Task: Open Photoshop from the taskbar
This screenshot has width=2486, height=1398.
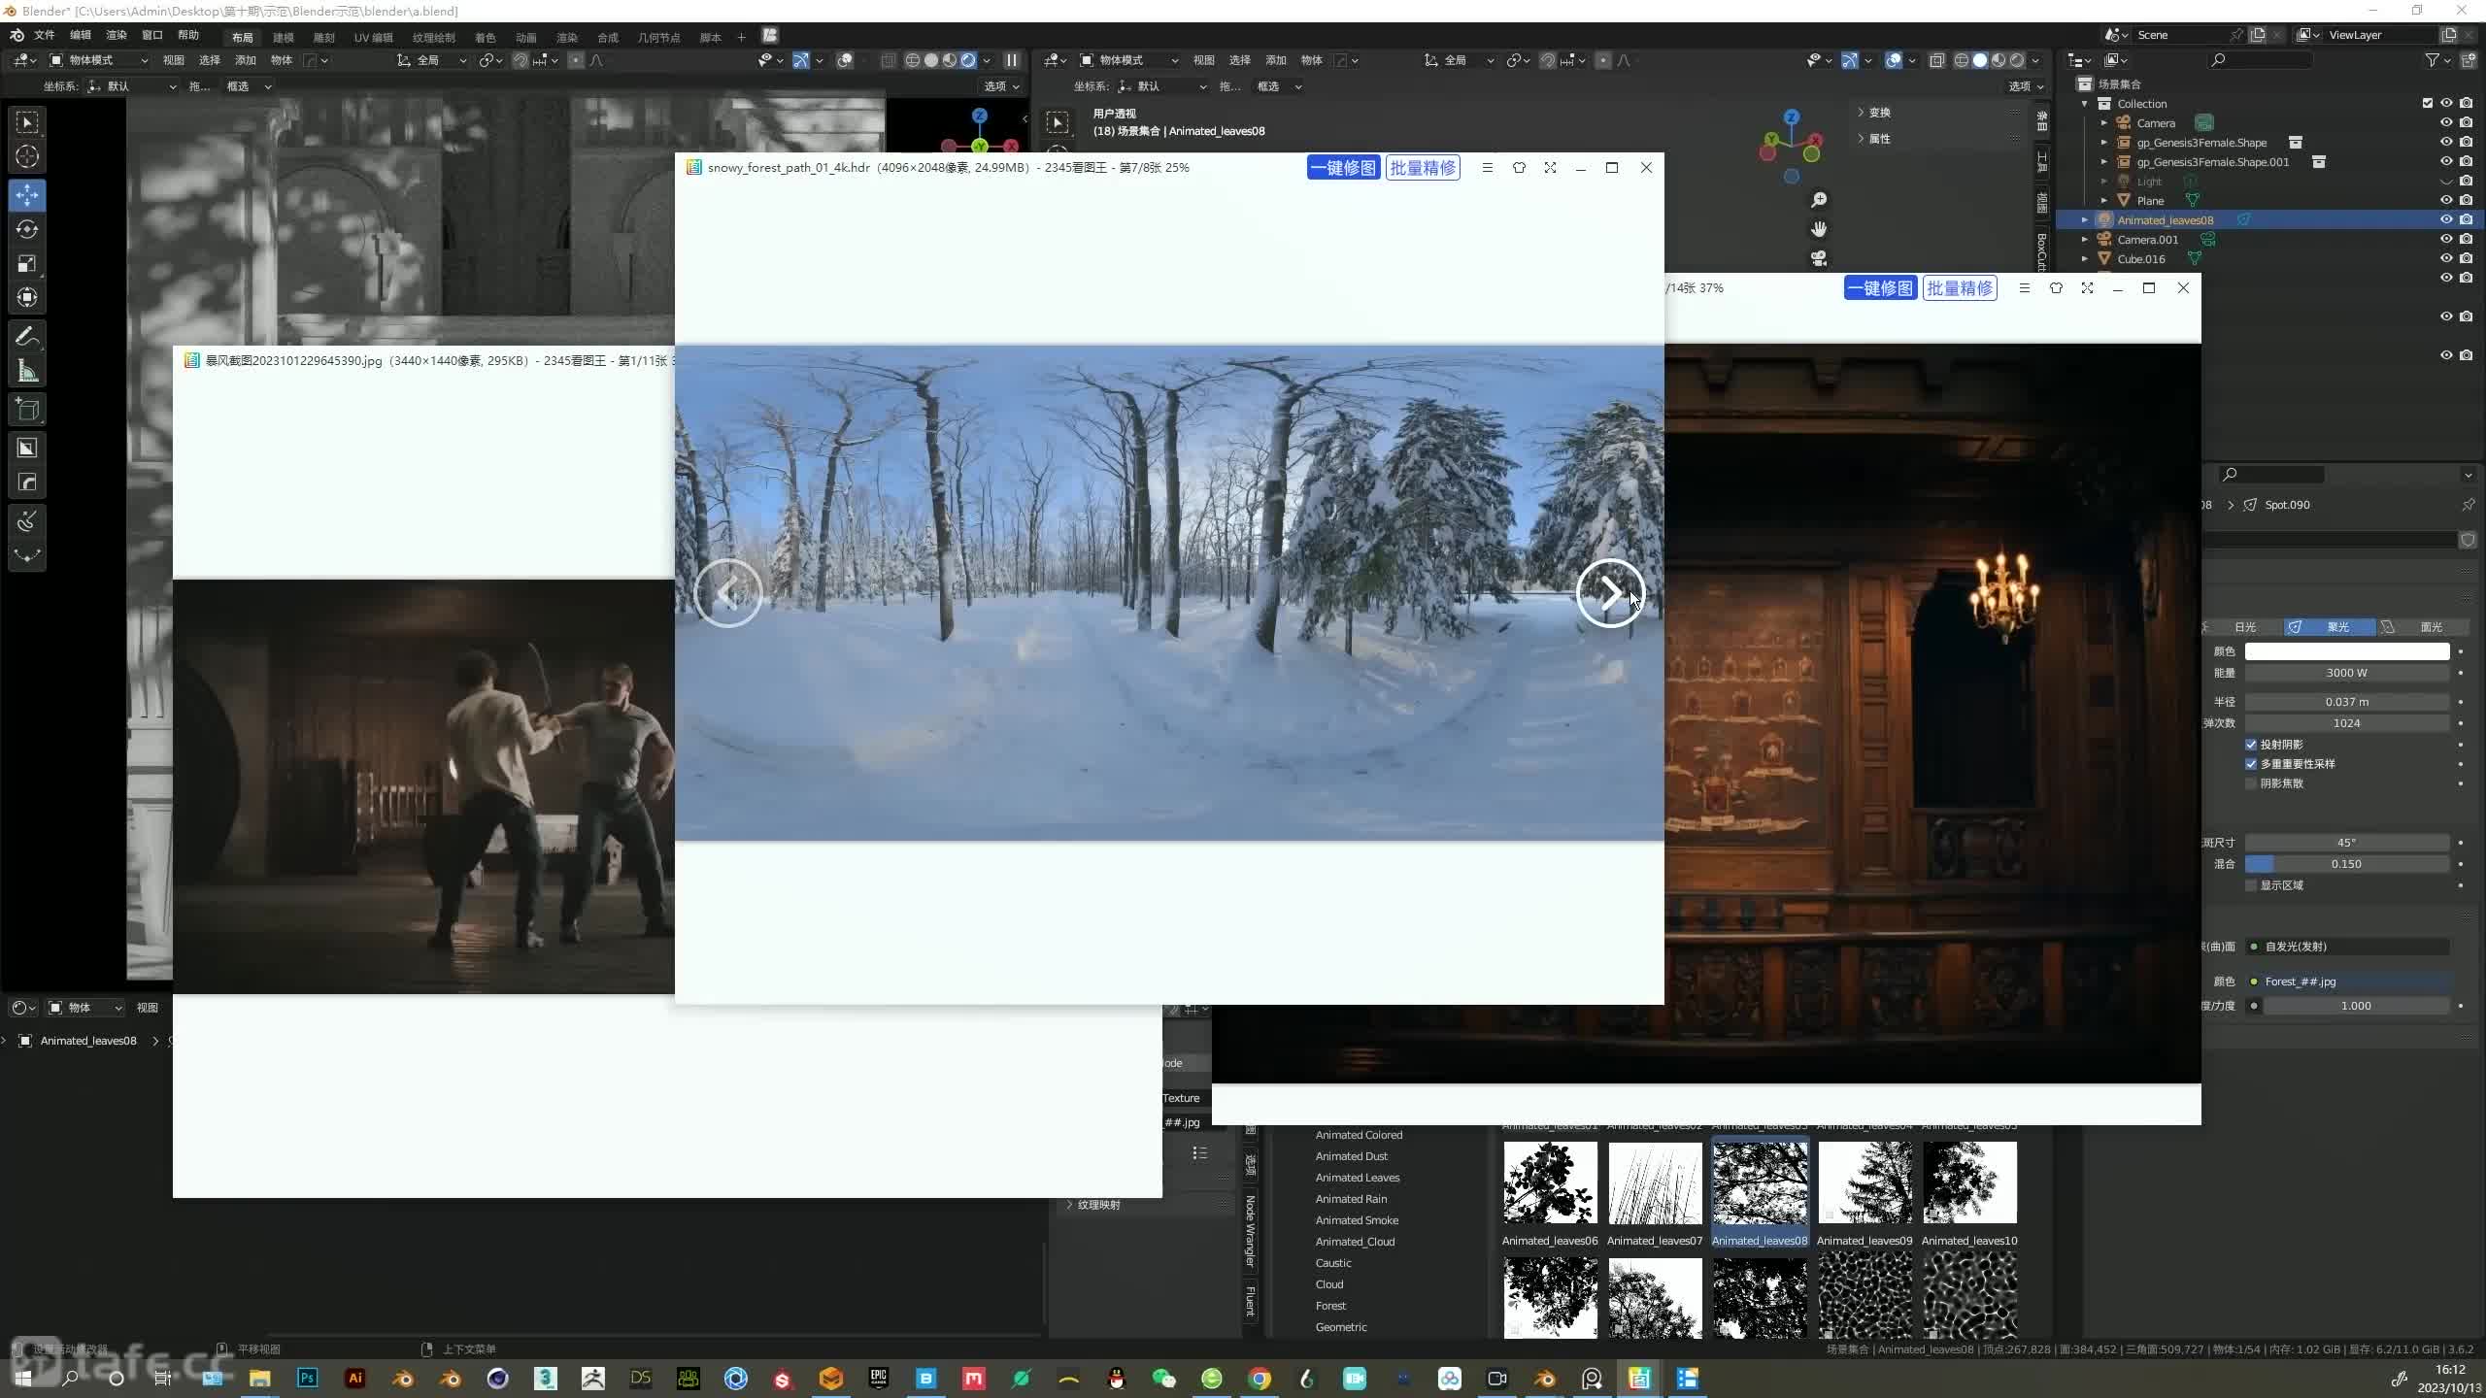Action: (308, 1378)
